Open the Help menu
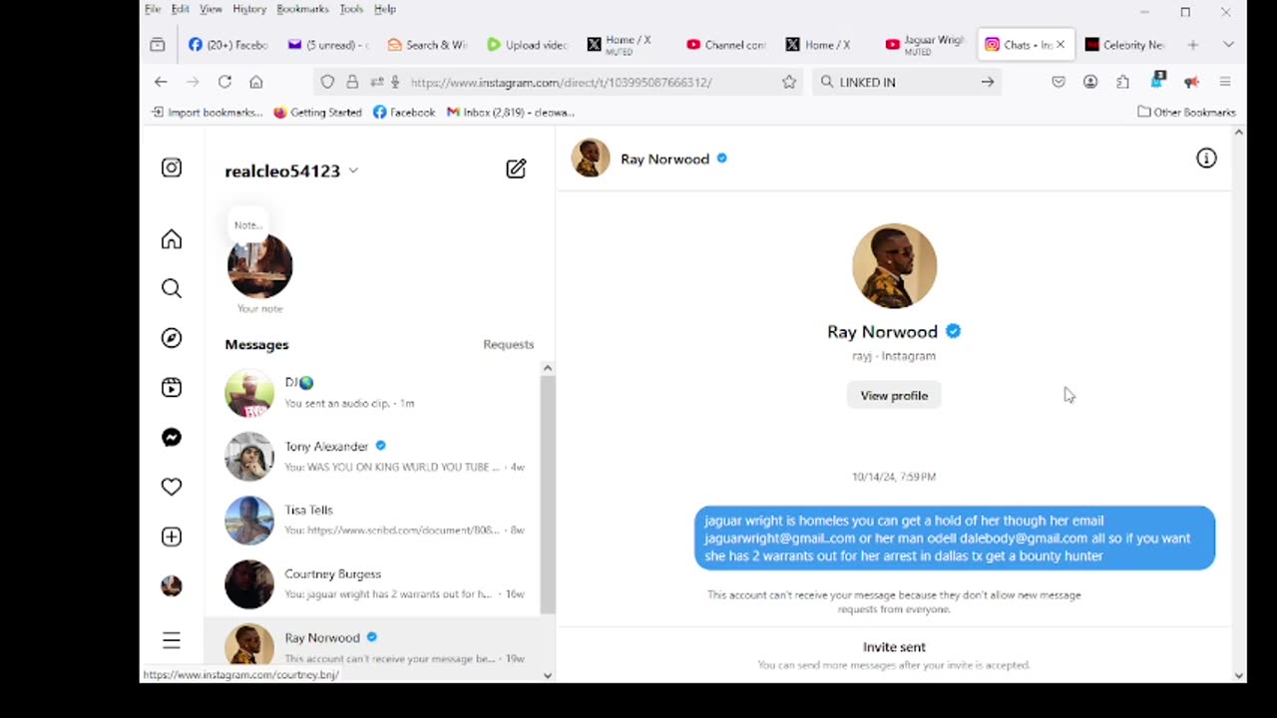Screen dimensions: 1277x718 click(x=385, y=9)
